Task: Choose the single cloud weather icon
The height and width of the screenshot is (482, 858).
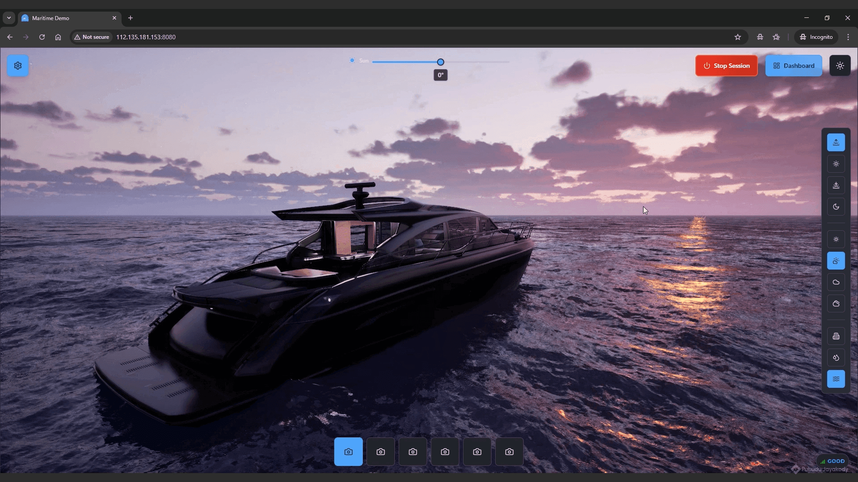Action: [x=836, y=282]
